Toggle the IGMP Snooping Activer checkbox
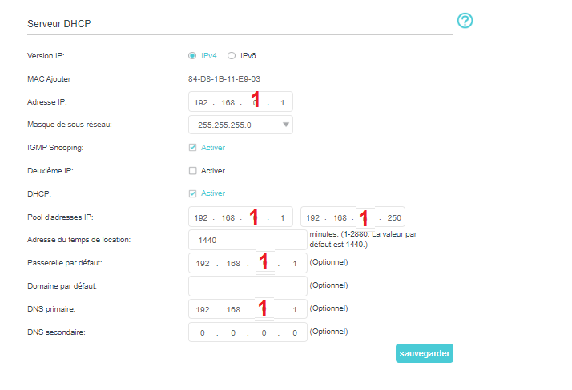This screenshot has height=390, width=572. point(192,148)
